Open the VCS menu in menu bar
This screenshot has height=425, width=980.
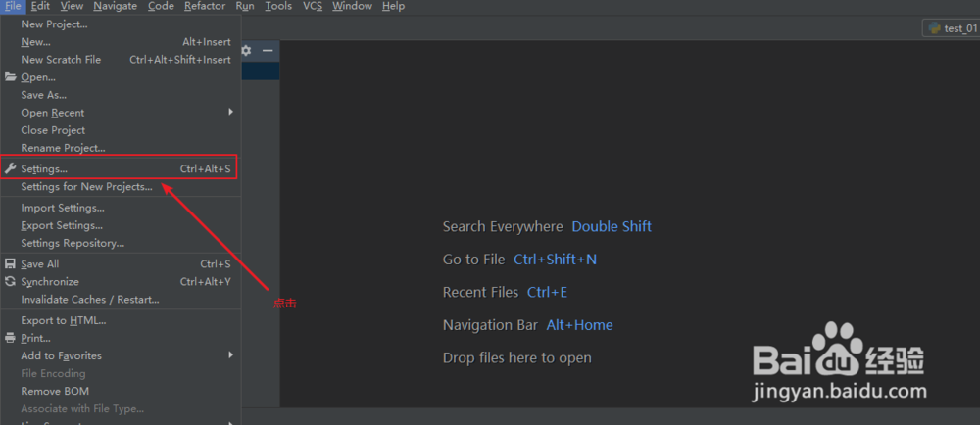pos(313,6)
